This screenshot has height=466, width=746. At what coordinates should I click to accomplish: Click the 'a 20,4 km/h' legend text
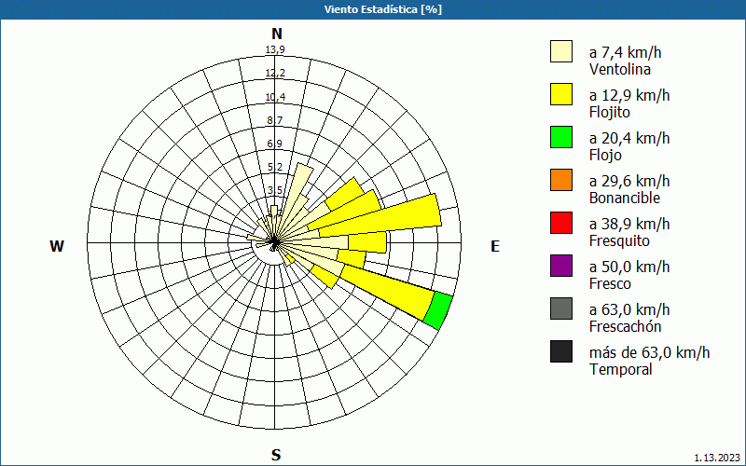tap(629, 138)
